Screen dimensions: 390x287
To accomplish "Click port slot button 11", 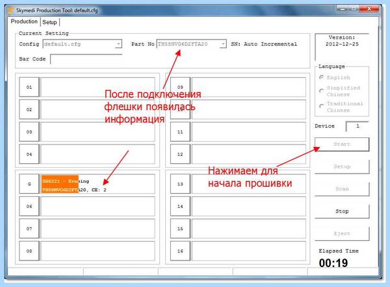I will click(180, 132).
